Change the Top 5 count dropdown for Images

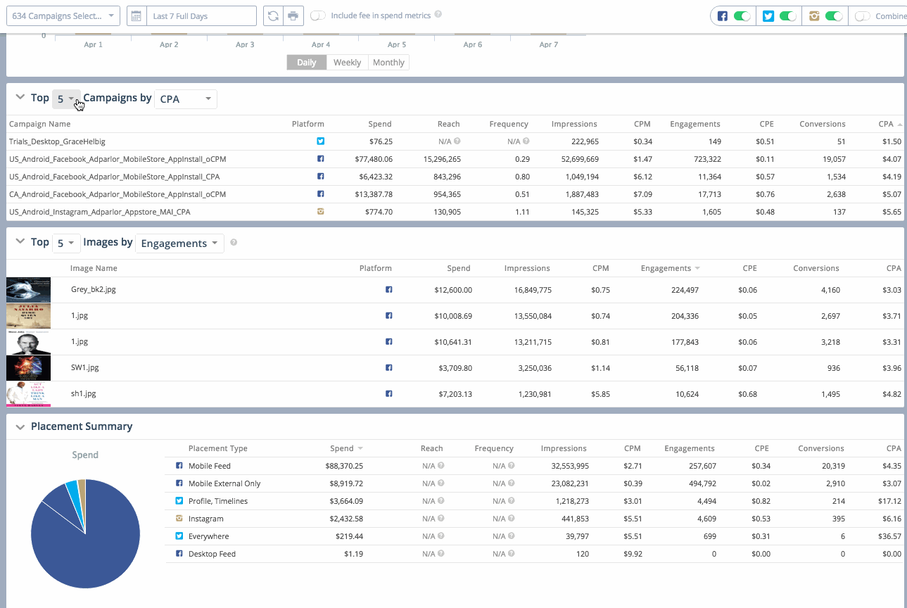65,243
